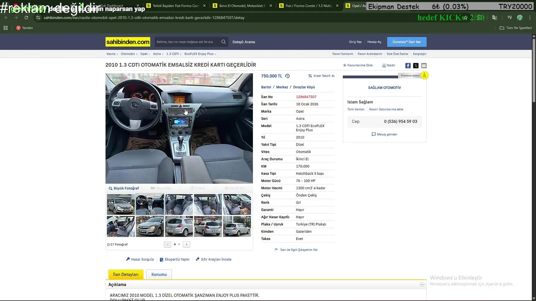The width and height of the screenshot is (536, 301).
Task: Click the Hasar Sorgula wrench icon
Action: (128, 259)
